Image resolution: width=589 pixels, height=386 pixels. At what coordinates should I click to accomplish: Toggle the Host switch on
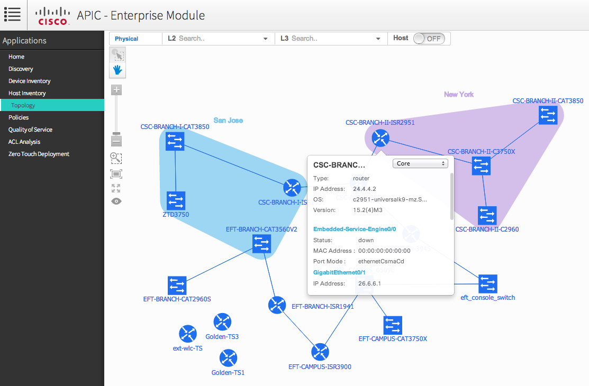(x=429, y=39)
